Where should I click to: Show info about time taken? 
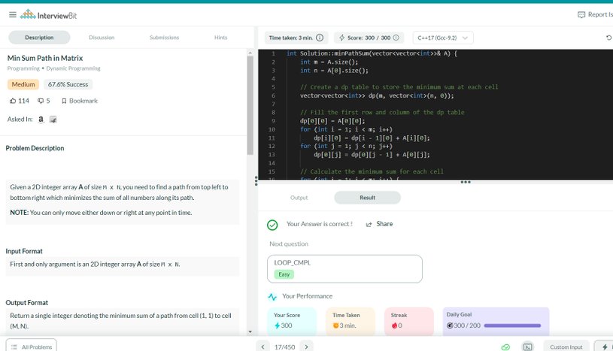pyautogui.click(x=320, y=38)
